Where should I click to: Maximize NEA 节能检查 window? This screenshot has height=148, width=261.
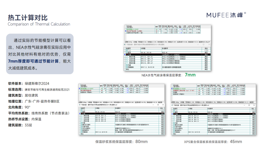coord(204,44)
